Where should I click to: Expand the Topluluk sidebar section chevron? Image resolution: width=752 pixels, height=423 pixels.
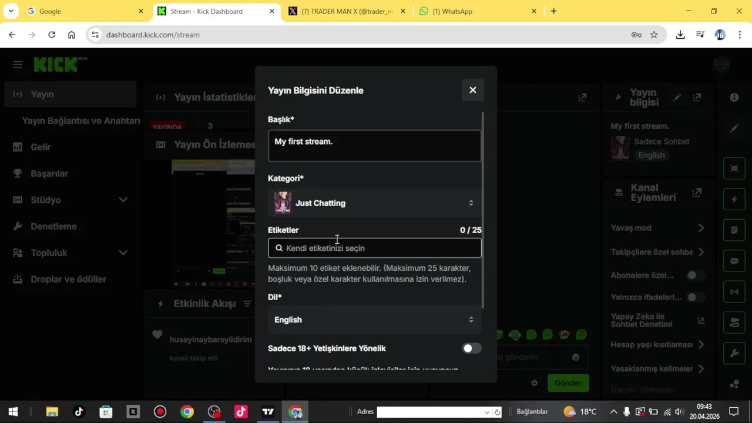click(123, 253)
